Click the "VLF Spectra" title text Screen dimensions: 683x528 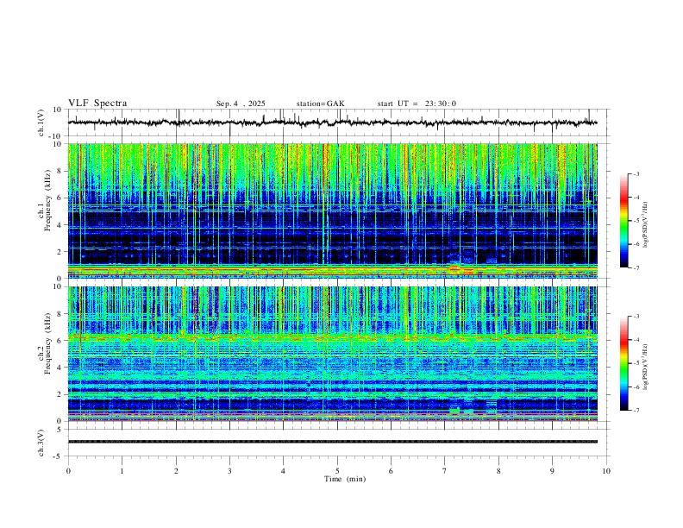point(97,104)
